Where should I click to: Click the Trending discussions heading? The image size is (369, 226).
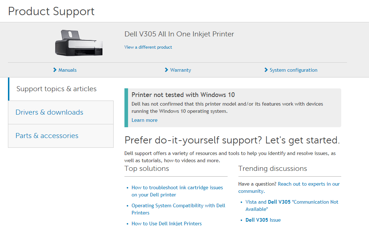click(x=273, y=169)
